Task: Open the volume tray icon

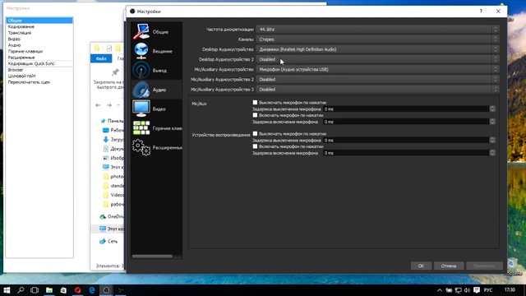Action: pos(467,290)
